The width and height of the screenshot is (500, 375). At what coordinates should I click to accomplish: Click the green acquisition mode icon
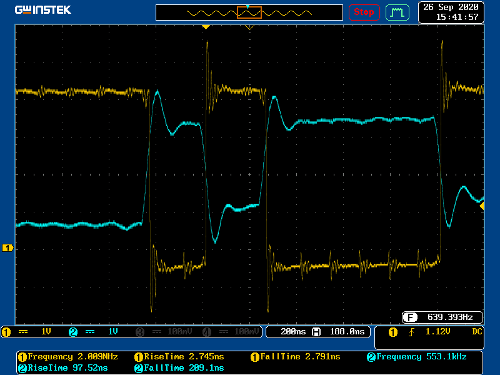tap(397, 12)
